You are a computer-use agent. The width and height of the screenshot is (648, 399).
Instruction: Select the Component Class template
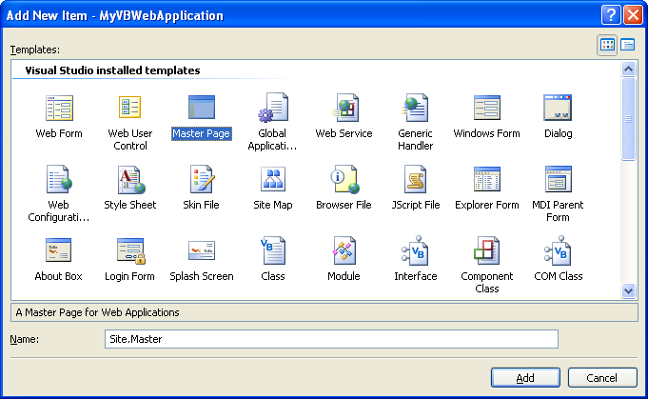point(486,250)
